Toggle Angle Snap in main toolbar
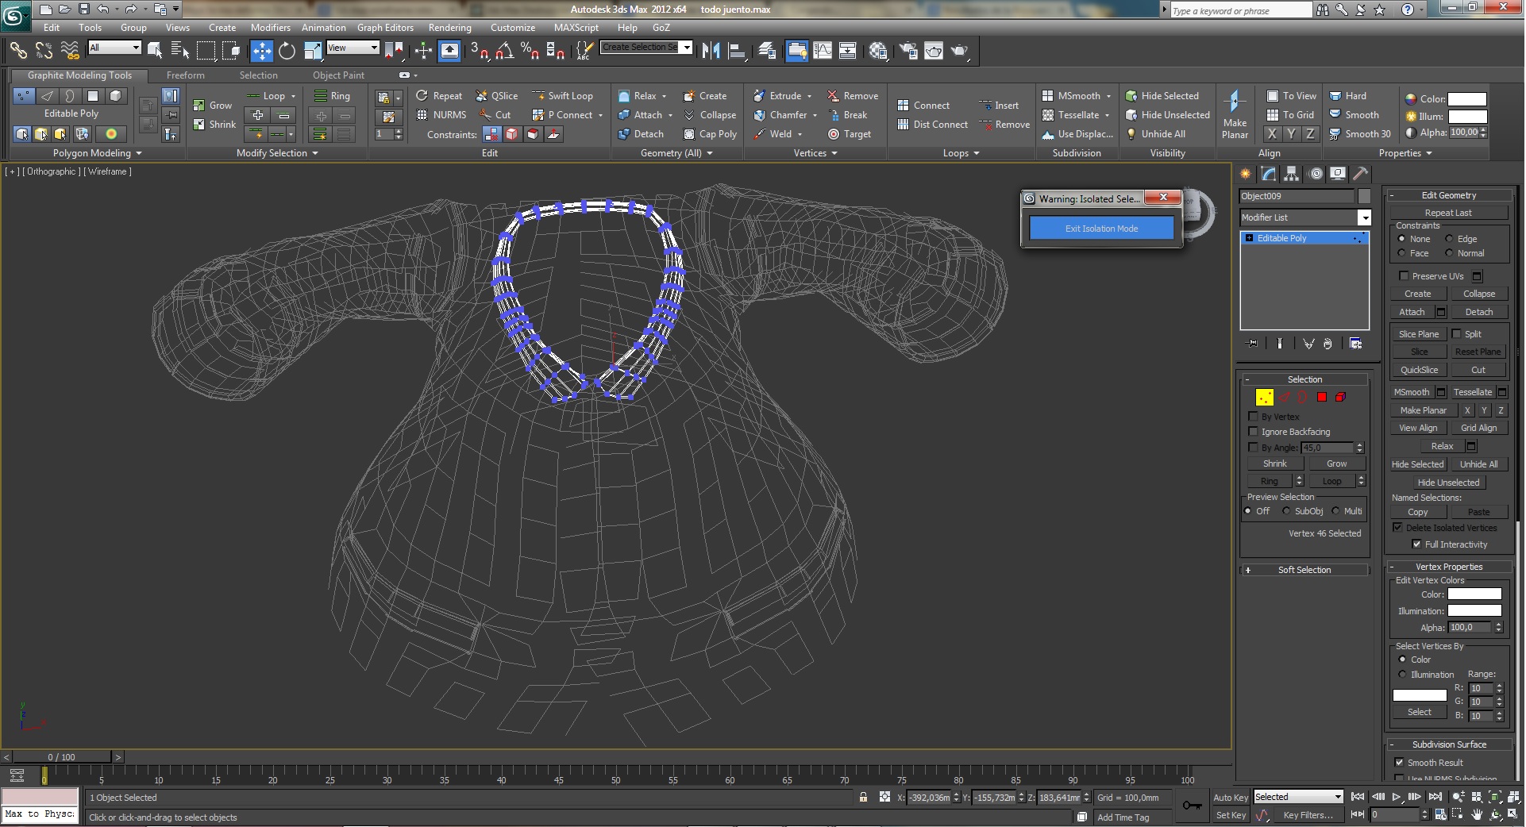 click(505, 51)
